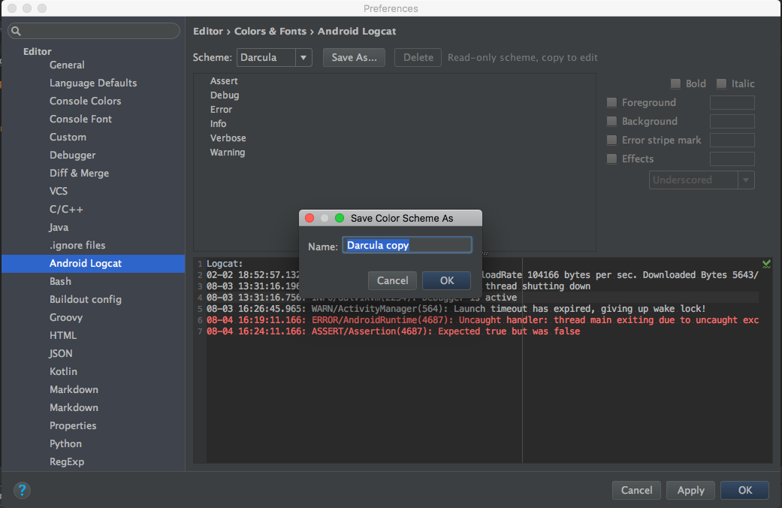Open Language Defaults settings
Image resolution: width=782 pixels, height=508 pixels.
(x=93, y=83)
